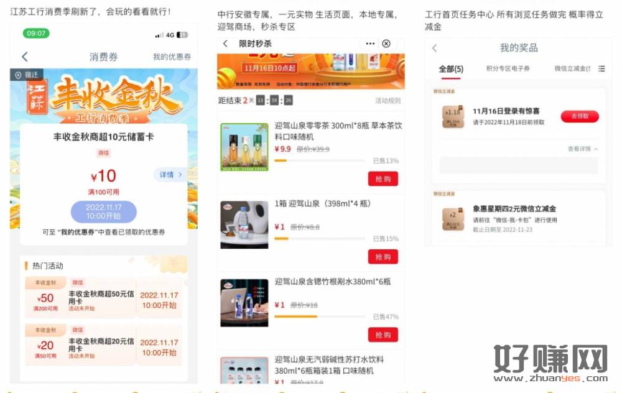Go back from 限时秒杀 page
This screenshot has height=393, width=622.
click(x=225, y=44)
